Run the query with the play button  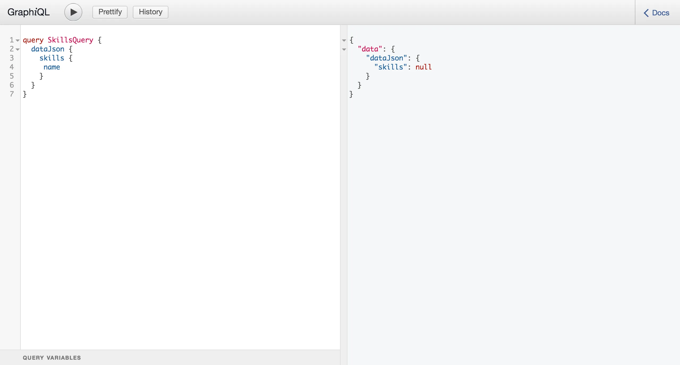pyautogui.click(x=73, y=12)
